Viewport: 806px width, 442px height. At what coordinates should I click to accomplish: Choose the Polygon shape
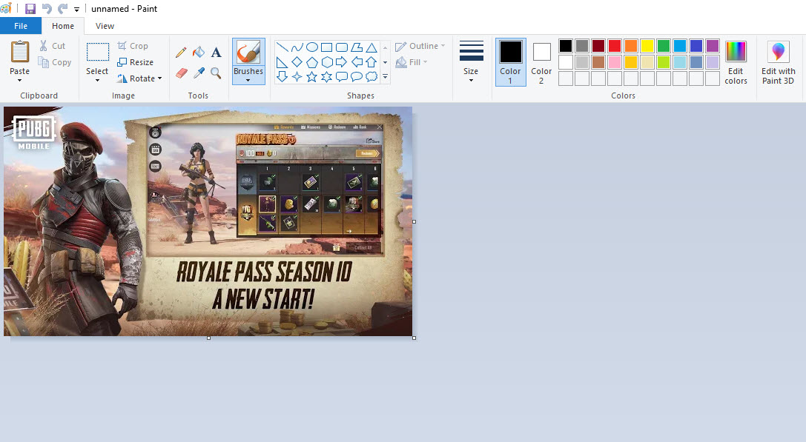(x=356, y=47)
